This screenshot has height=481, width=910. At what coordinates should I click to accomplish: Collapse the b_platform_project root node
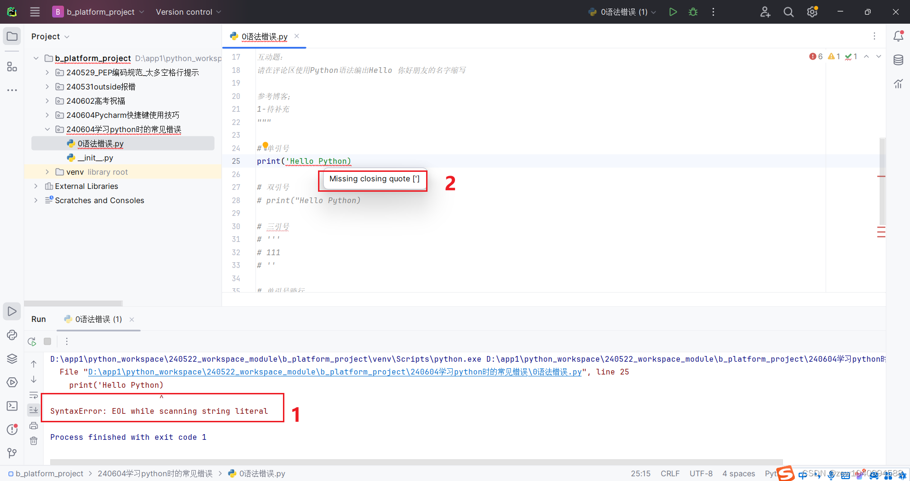(36, 58)
